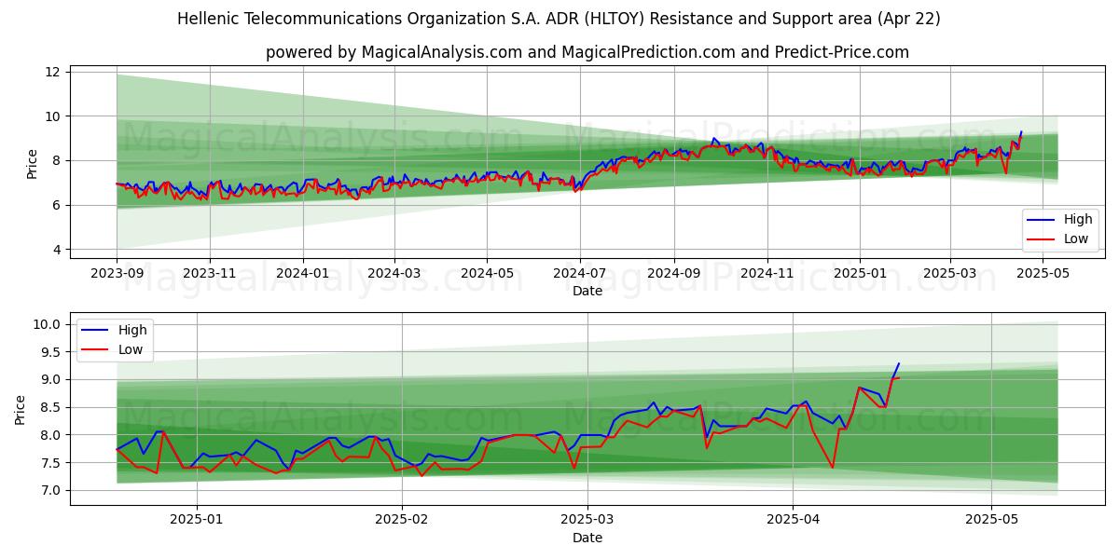Screen dimensions: 1119x559
Task: Click the lower chart y-axis value 9.0
Action: coord(51,379)
